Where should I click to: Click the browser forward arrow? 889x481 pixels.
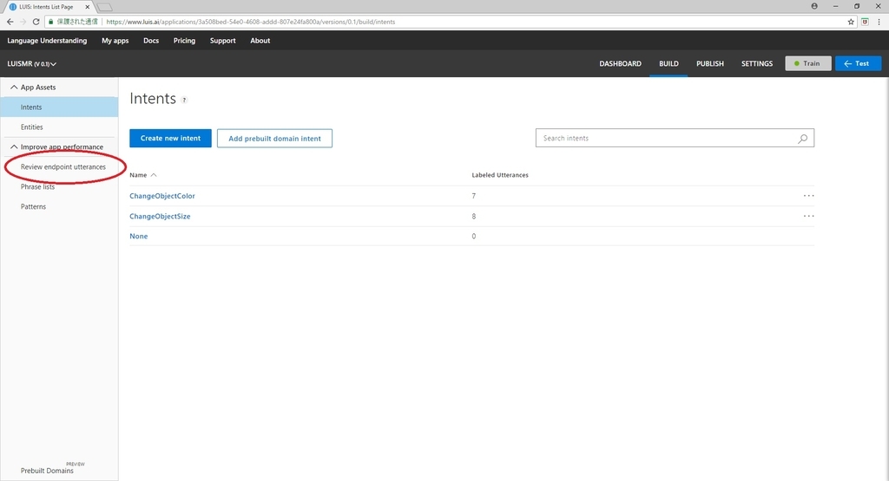(x=23, y=22)
